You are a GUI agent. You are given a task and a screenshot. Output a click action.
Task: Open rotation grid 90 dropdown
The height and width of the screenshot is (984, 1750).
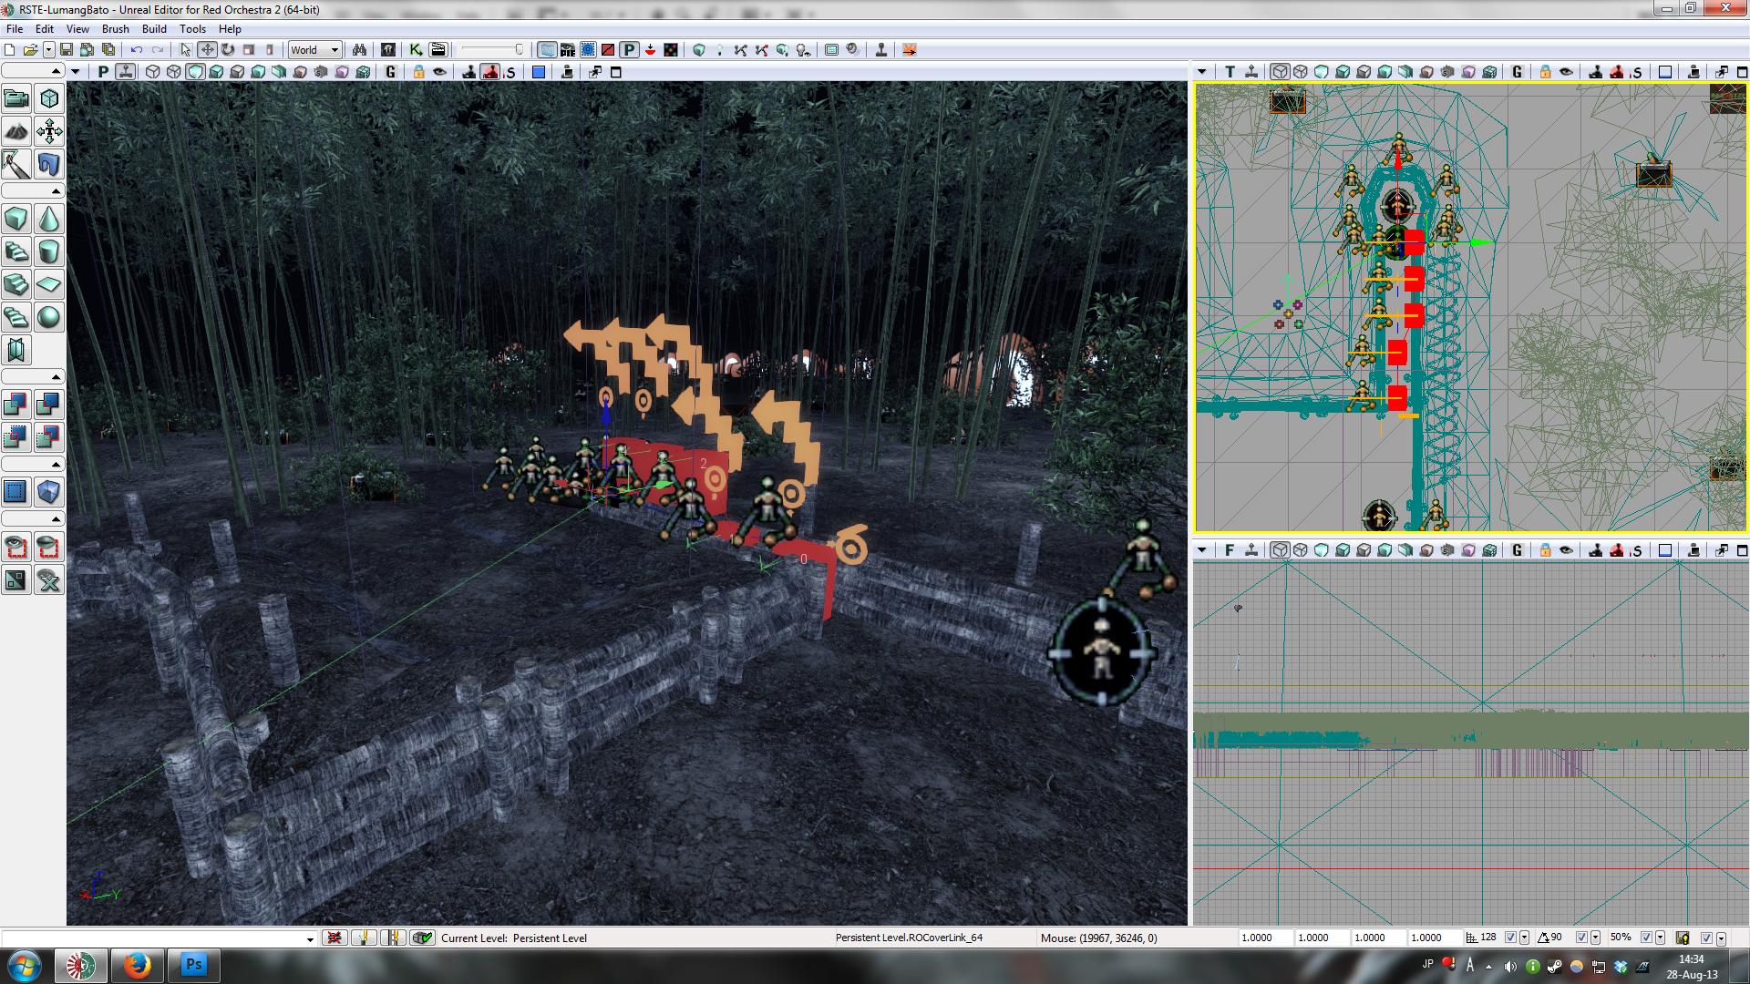click(1596, 938)
